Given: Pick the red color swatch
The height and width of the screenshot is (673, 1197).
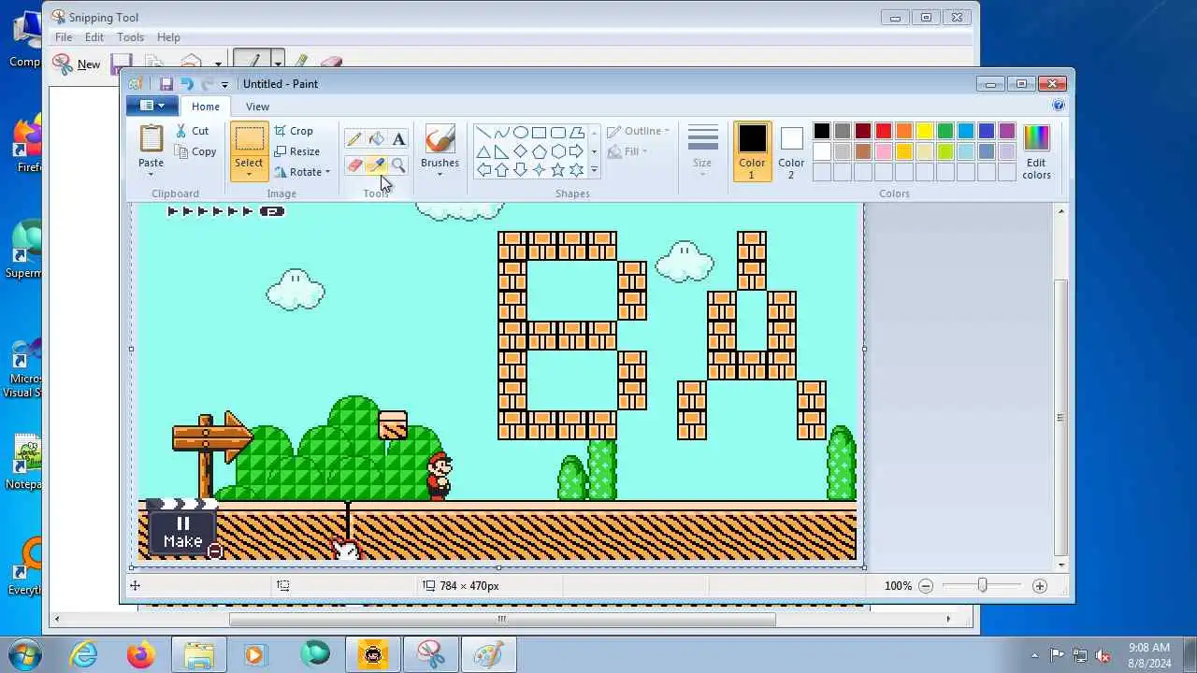Looking at the screenshot, I should point(884,131).
